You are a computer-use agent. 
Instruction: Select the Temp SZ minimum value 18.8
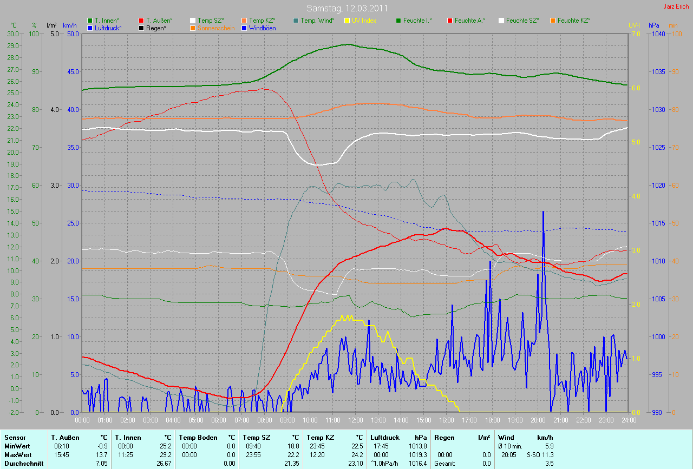tap(293, 446)
